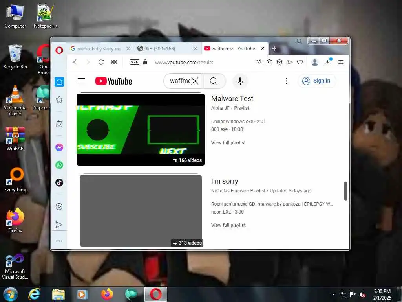Open the I'm sorry playlist title

coord(225,181)
